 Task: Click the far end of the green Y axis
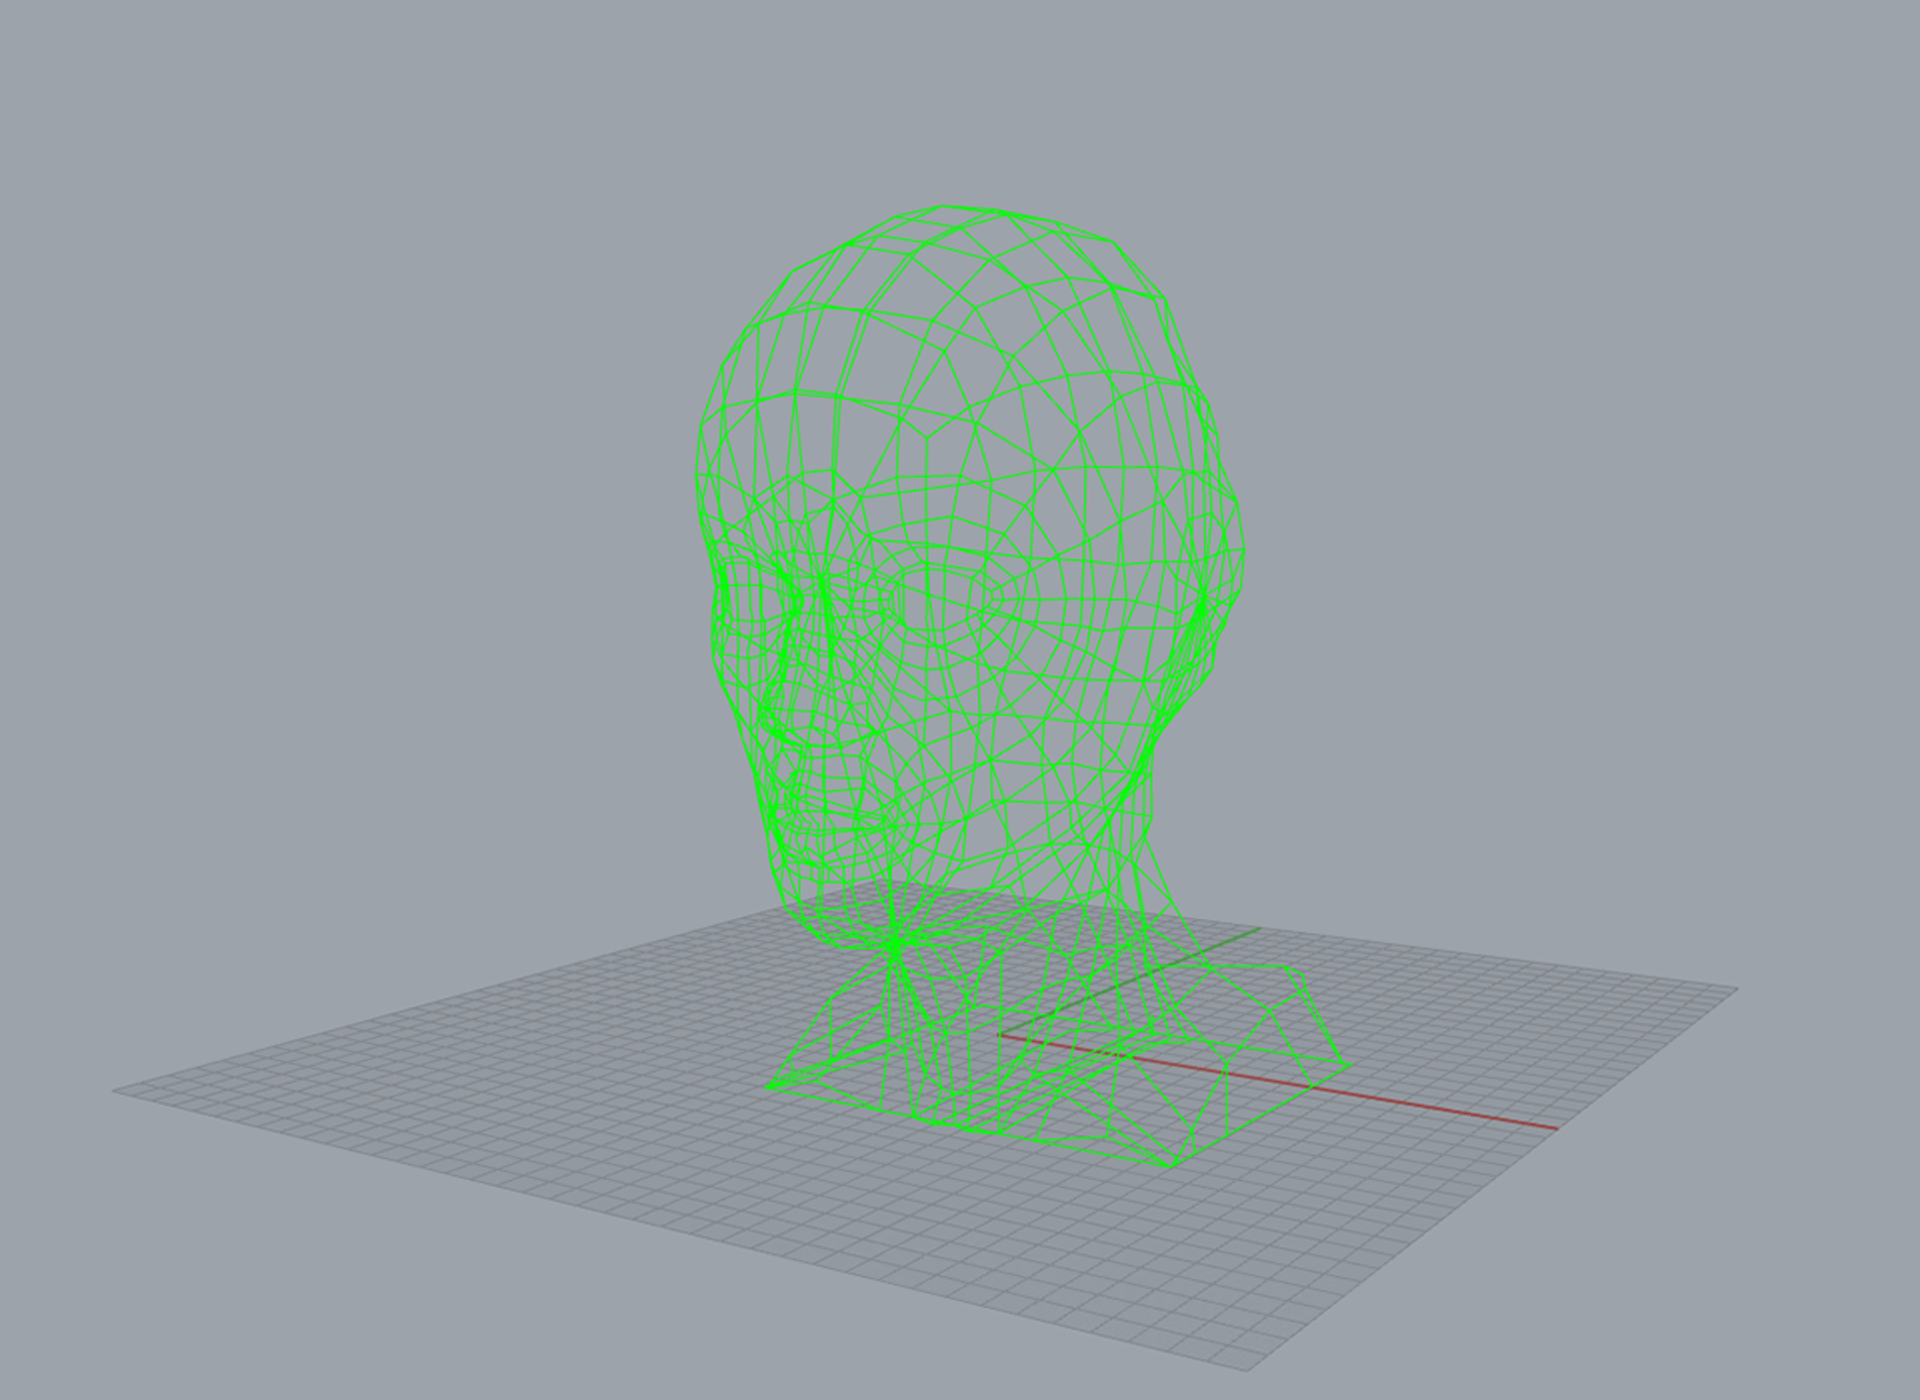pyautogui.click(x=1259, y=929)
